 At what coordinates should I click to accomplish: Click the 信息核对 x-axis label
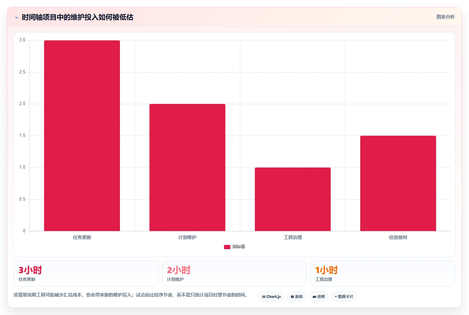point(398,237)
